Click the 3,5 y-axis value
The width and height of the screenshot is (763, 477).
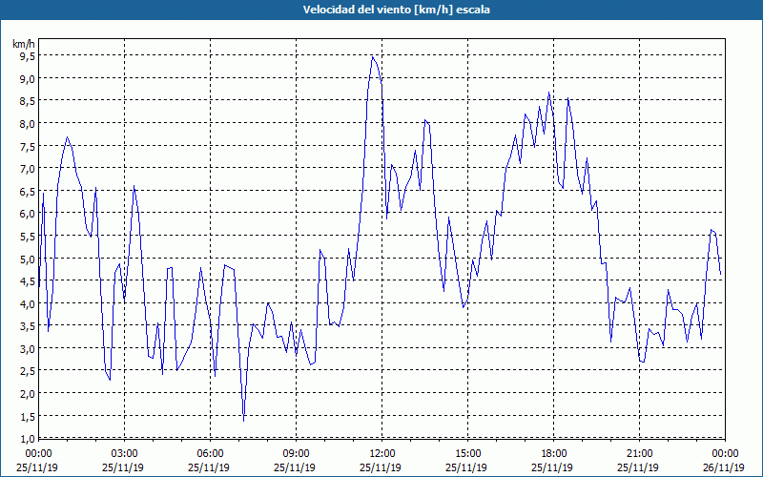pos(28,325)
